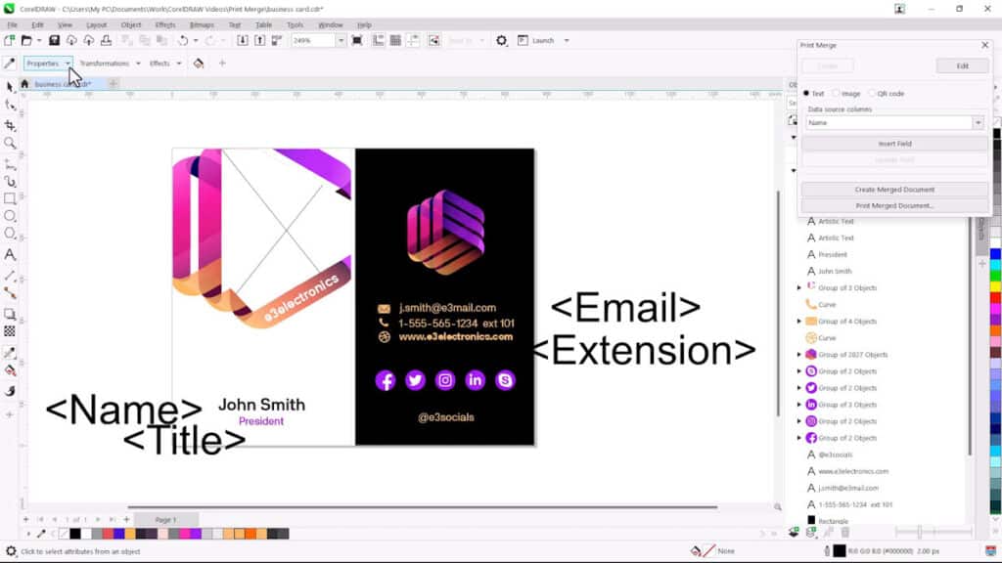
Task: Open the Bitmaps menu
Action: pos(202,24)
